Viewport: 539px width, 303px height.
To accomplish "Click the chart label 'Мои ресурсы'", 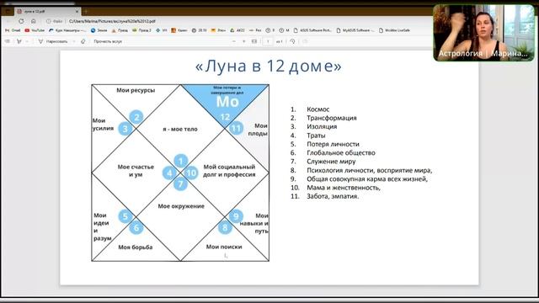I will click(x=136, y=90).
